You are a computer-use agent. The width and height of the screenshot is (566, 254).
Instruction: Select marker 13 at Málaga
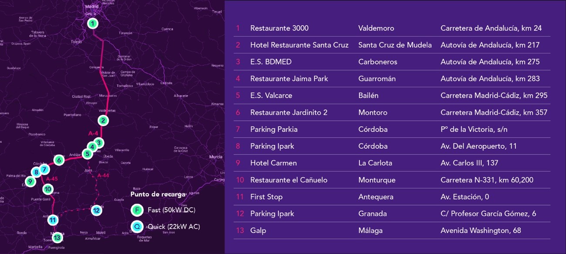(57, 237)
